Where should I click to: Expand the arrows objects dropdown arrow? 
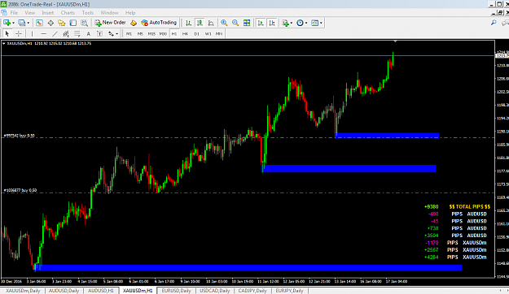pyautogui.click(x=116, y=33)
